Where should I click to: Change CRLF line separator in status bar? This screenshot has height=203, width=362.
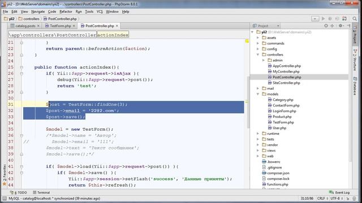[322, 198]
